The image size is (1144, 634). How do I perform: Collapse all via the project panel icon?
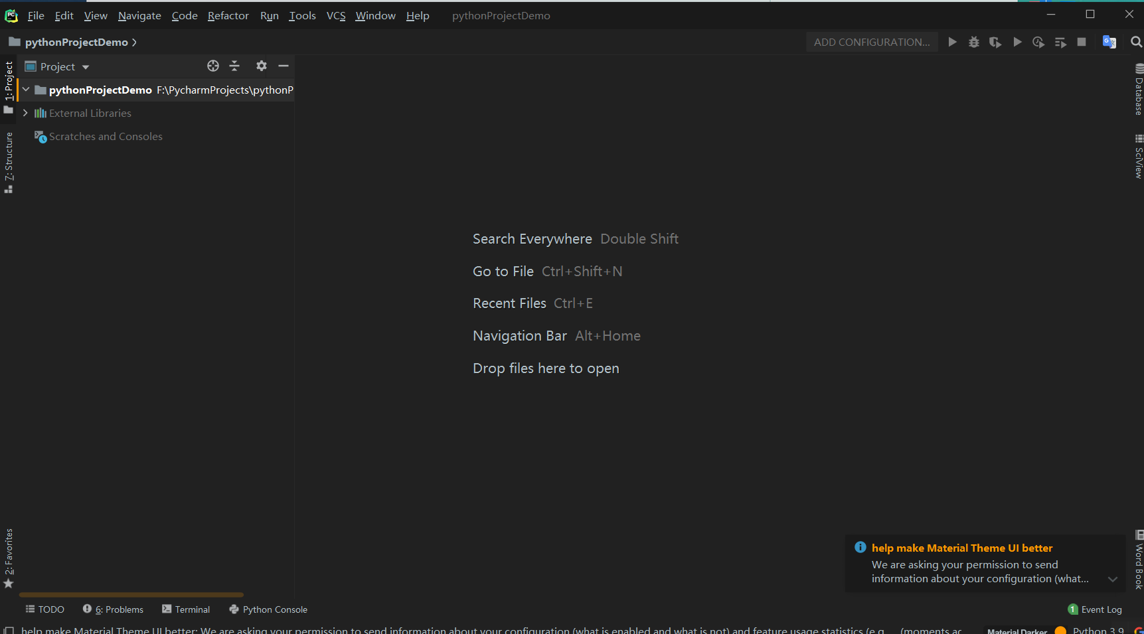click(x=234, y=66)
